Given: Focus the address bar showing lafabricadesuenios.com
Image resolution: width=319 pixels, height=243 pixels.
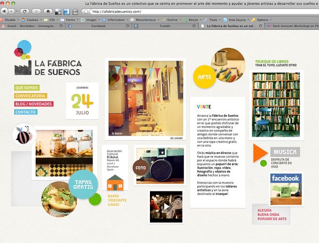Looking at the screenshot, I should coord(204,11).
